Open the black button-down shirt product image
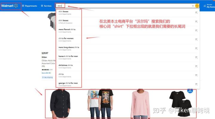The image size is (215, 119). (60, 104)
